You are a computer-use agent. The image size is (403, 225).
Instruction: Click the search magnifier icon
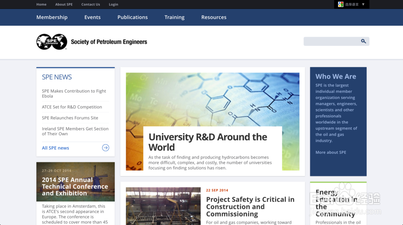pos(363,41)
